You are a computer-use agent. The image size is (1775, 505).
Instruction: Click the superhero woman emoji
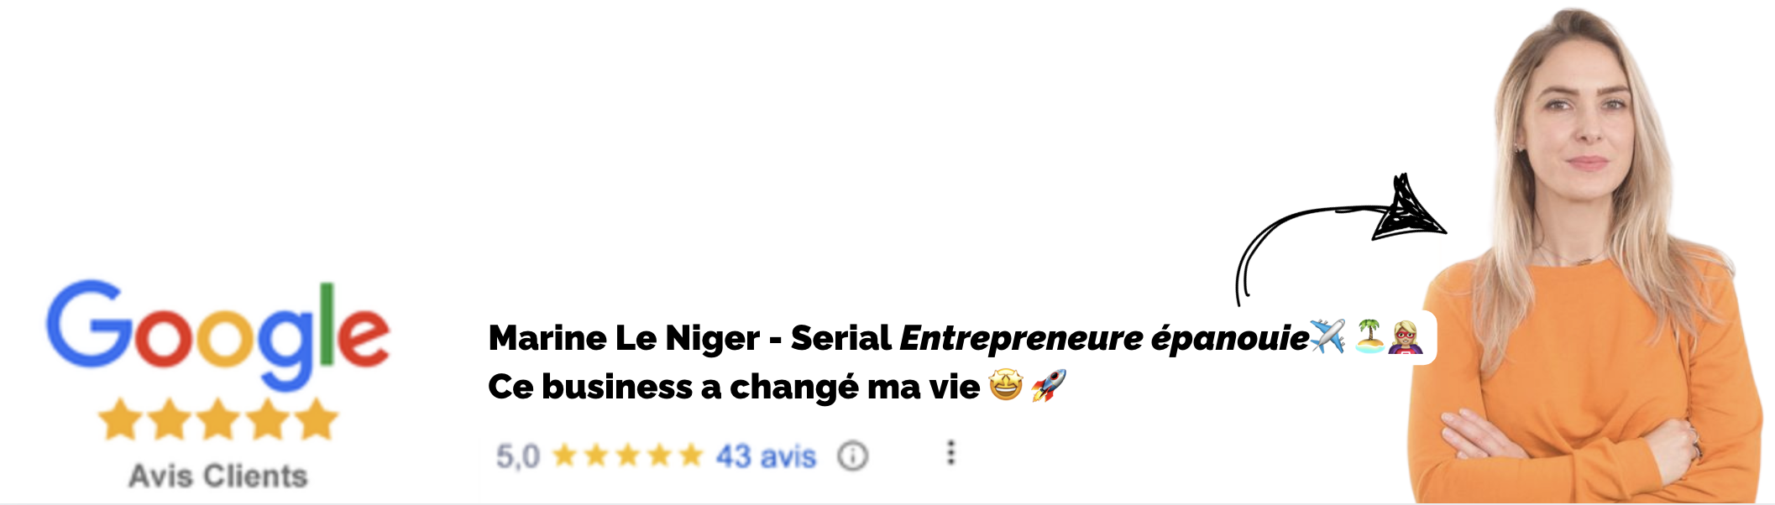(1405, 337)
